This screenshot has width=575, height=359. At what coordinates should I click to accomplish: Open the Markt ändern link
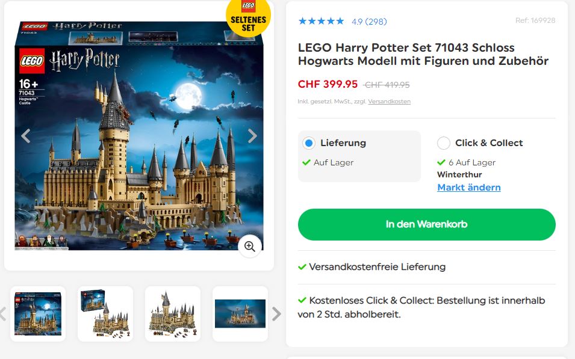pos(468,187)
